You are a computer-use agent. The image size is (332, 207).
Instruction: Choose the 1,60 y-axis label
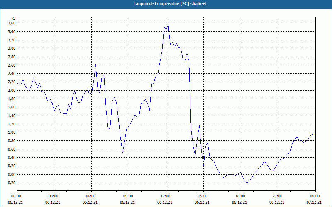coord(12,107)
